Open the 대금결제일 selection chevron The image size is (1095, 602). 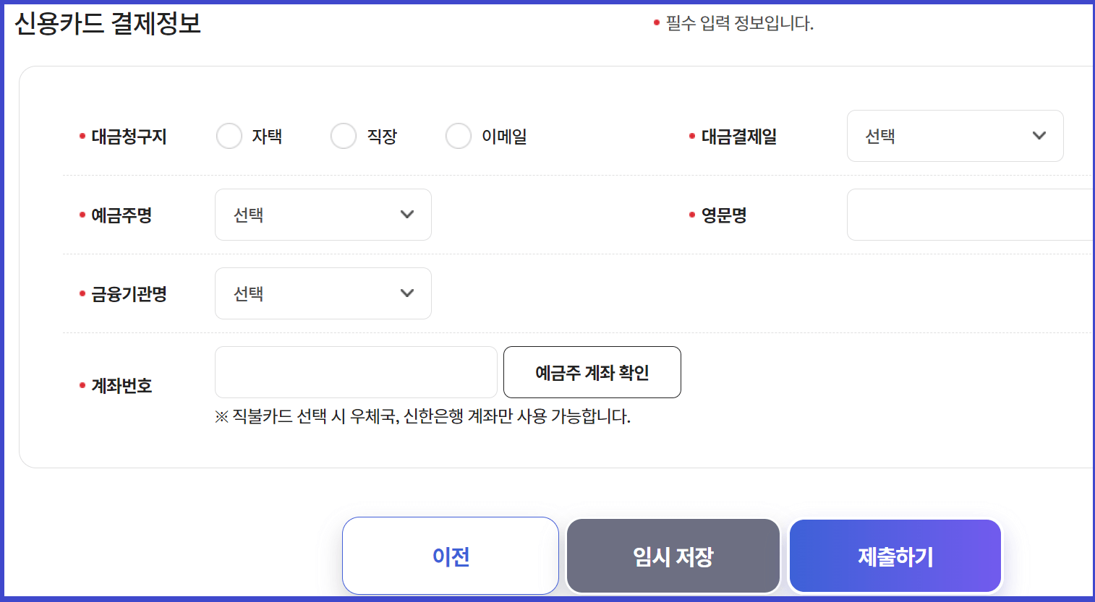1040,135
